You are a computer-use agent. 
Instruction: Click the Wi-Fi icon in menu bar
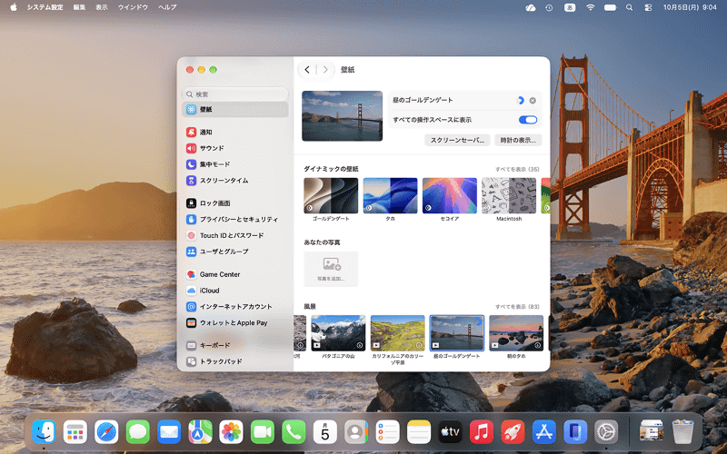[x=590, y=7]
